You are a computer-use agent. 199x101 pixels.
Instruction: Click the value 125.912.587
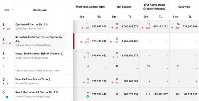[x=161, y=94]
